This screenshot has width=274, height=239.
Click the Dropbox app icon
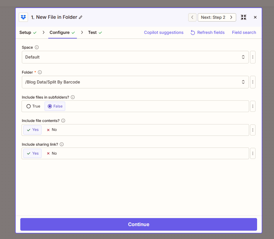point(23,17)
